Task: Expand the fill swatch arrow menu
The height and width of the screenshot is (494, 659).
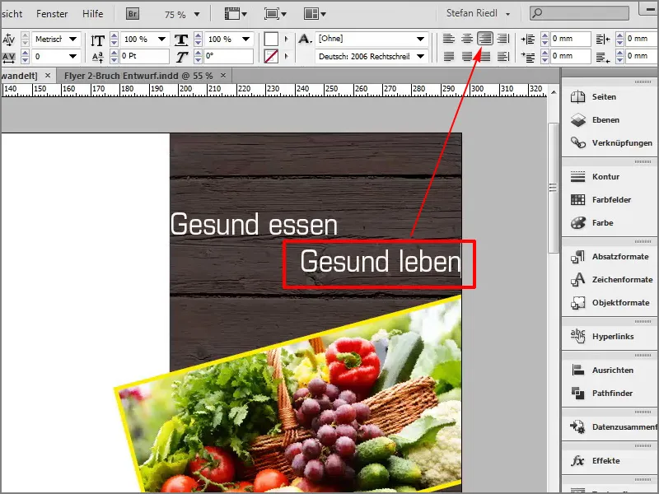Action: (286, 39)
